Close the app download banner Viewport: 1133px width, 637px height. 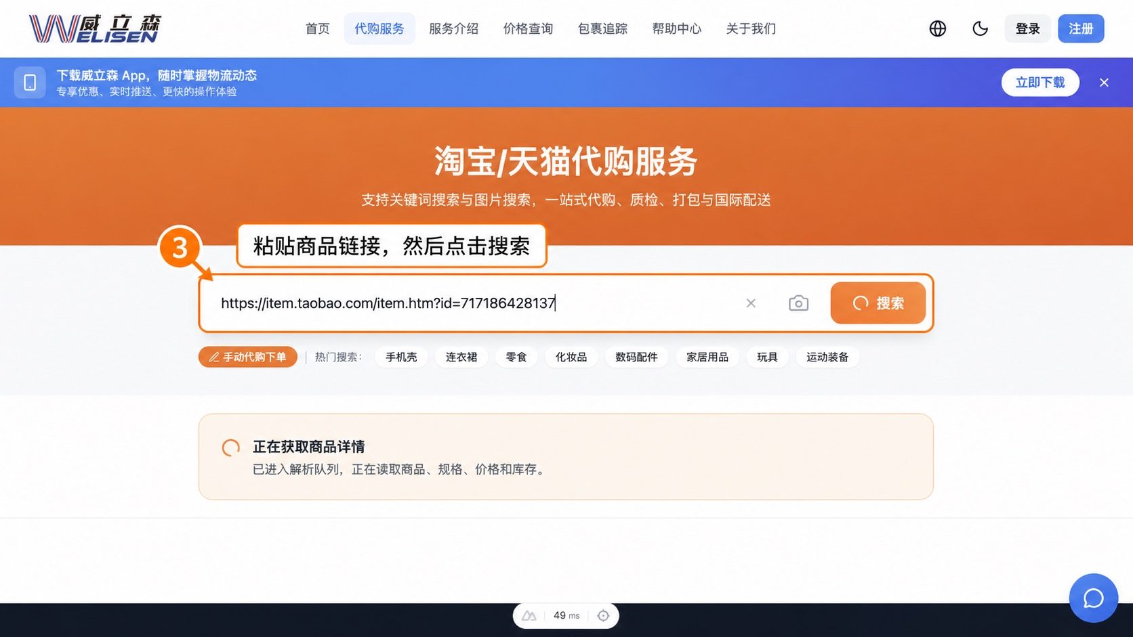[x=1104, y=83]
